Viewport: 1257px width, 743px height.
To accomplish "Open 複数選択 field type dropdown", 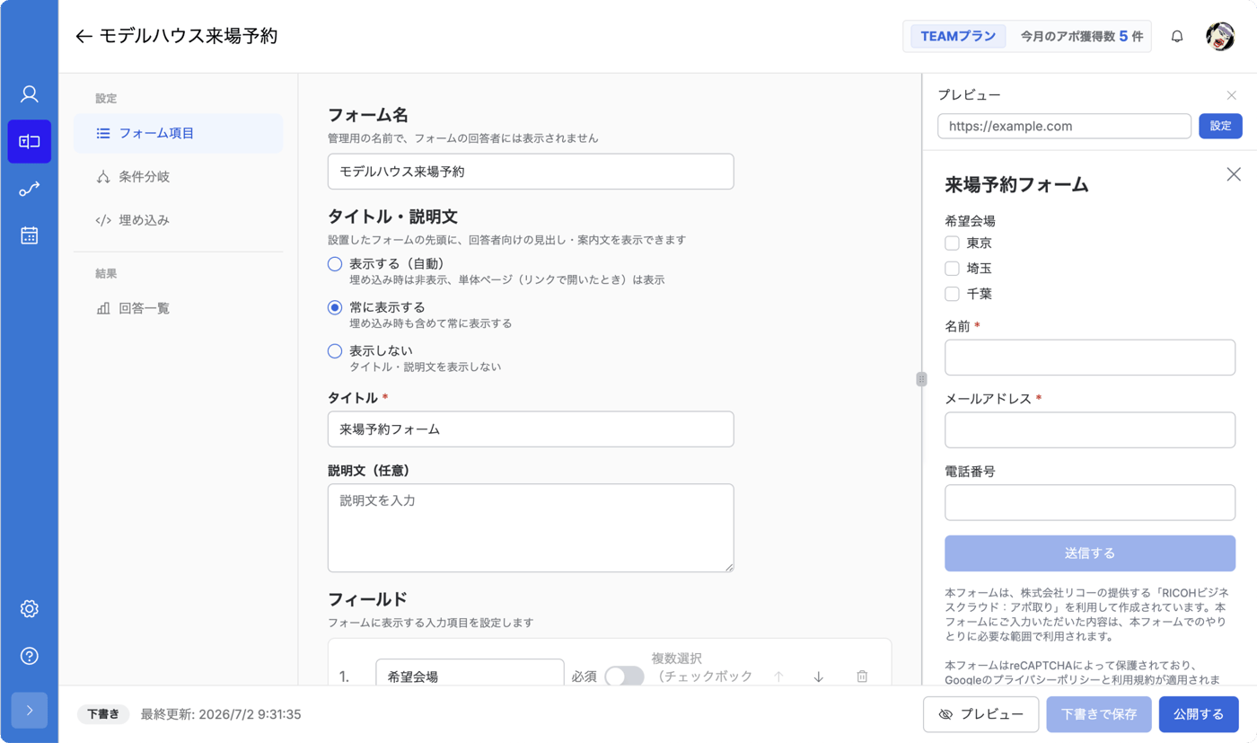I will (703, 668).
